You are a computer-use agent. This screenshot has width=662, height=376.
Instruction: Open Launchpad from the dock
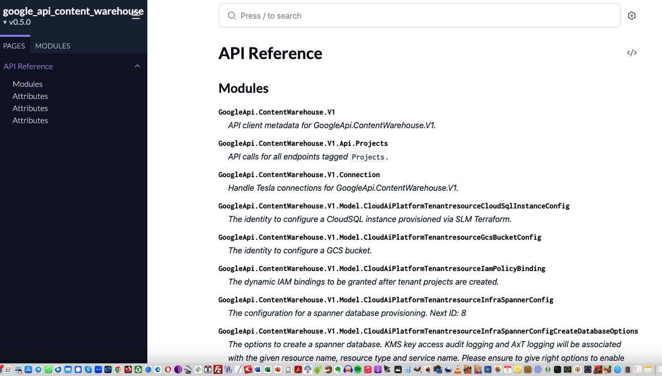tap(8, 369)
